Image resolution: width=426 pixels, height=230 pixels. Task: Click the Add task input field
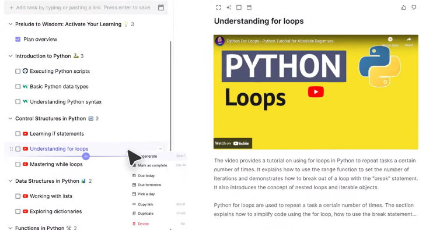click(x=83, y=8)
